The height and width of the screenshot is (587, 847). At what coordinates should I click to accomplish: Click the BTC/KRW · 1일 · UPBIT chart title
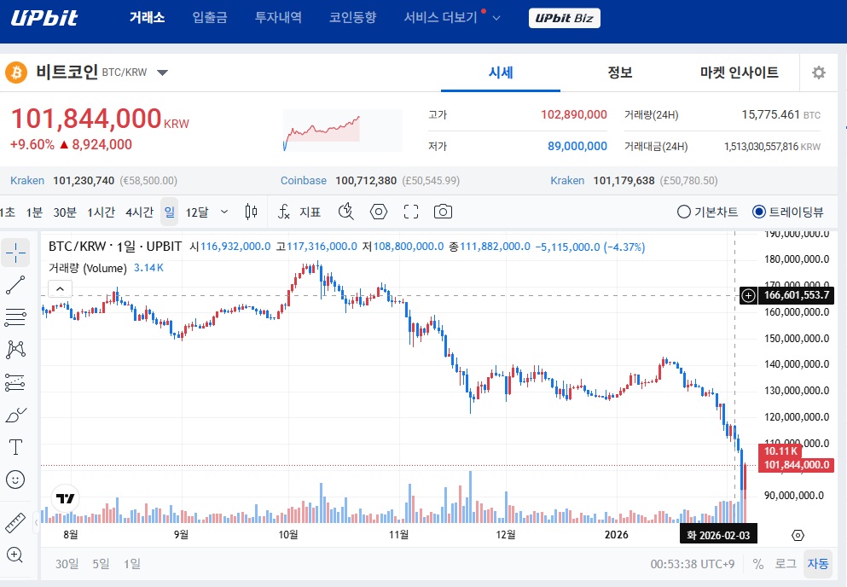[x=115, y=247]
